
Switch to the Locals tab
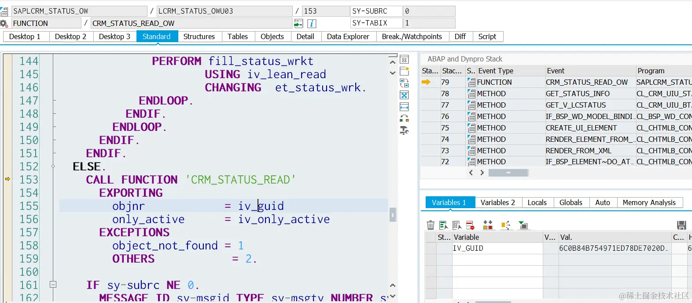[537, 202]
